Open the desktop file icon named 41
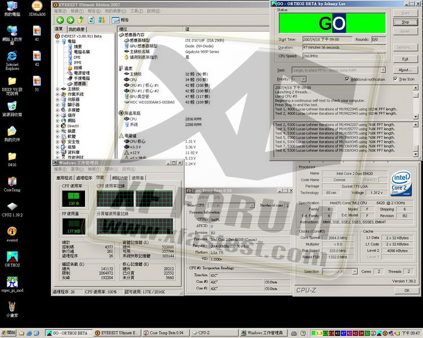Viewport: 423px width, 338px height. click(x=37, y=33)
